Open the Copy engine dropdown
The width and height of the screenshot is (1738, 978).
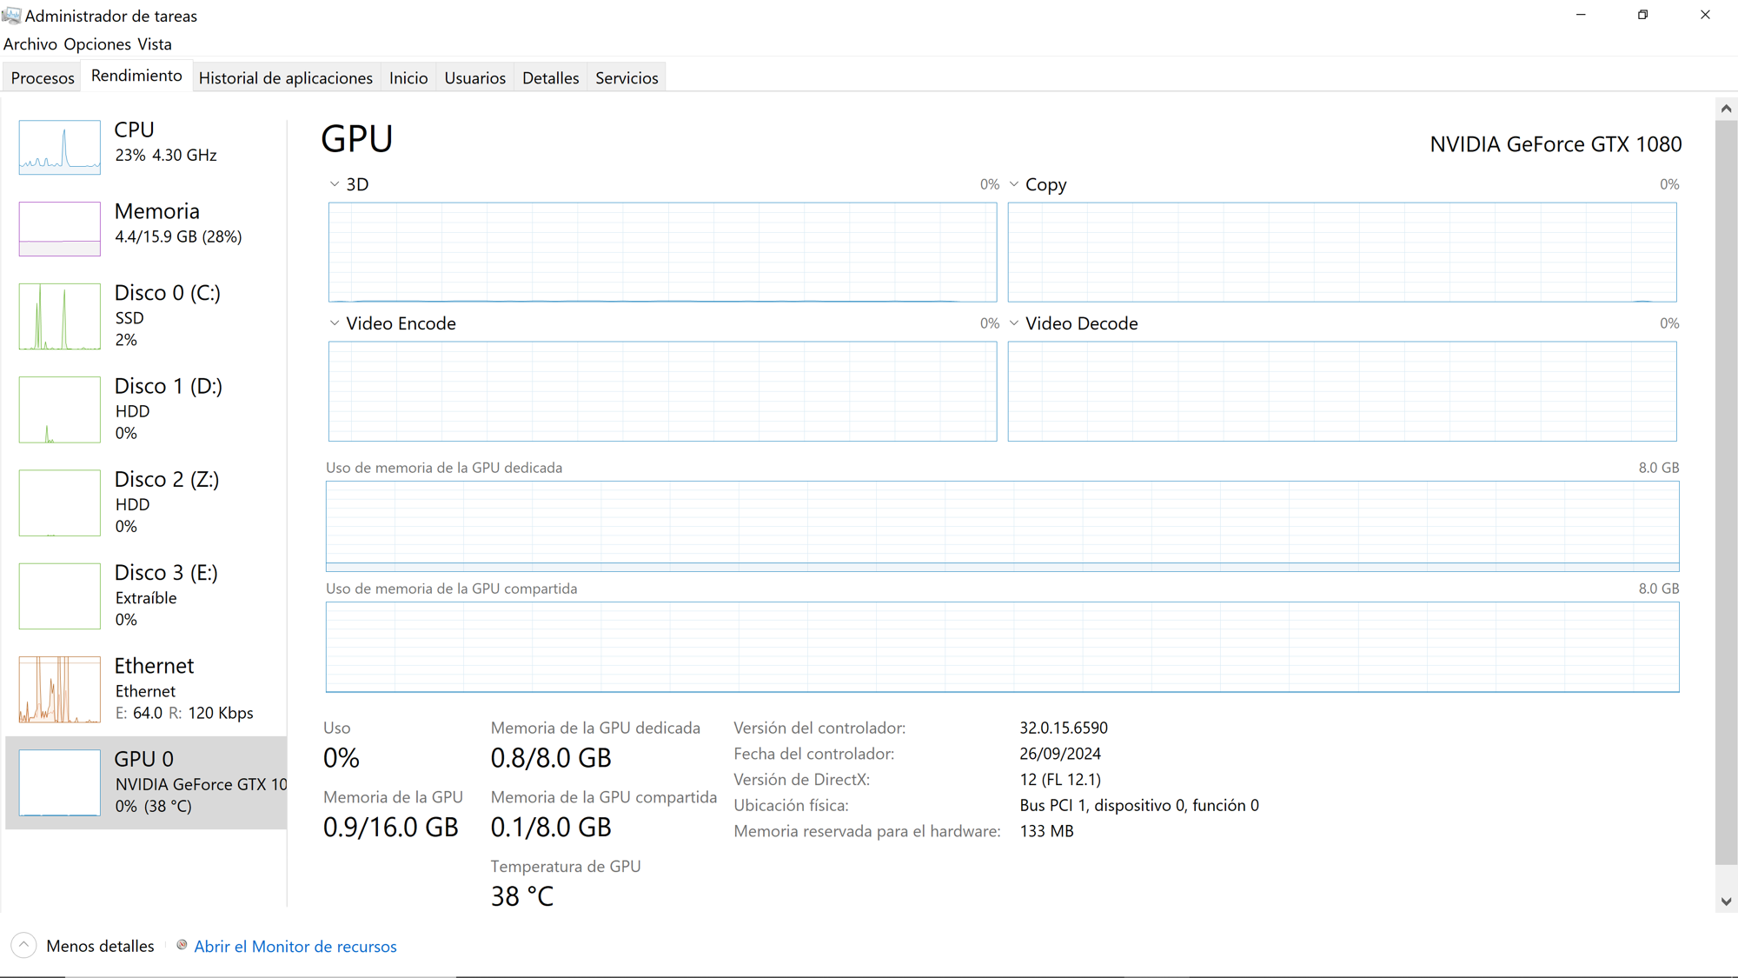tap(1014, 184)
